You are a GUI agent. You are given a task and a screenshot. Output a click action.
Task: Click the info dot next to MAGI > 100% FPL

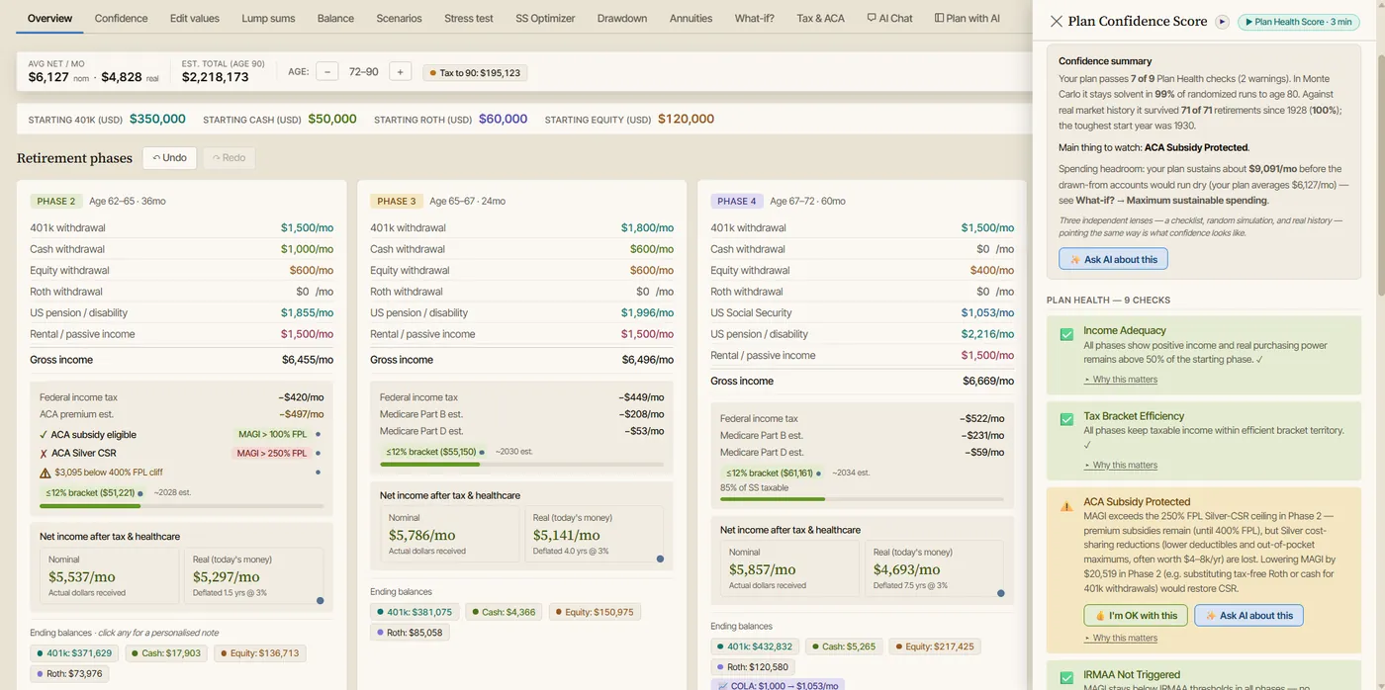pyautogui.click(x=318, y=434)
